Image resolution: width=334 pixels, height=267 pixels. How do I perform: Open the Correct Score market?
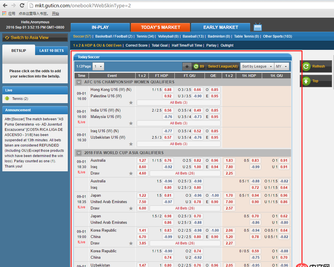(137, 45)
